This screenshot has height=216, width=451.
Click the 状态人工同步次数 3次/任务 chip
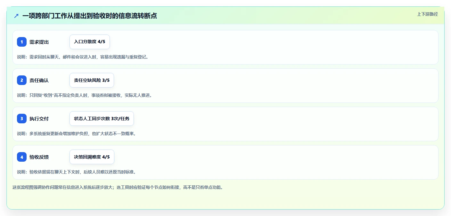(102, 119)
